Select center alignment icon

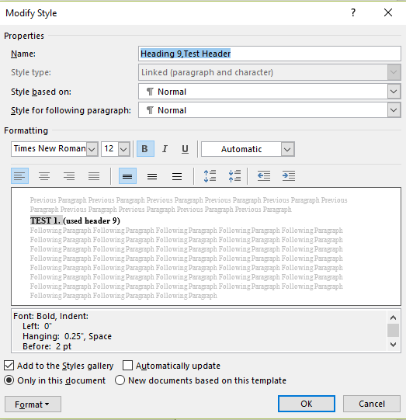tap(44, 176)
